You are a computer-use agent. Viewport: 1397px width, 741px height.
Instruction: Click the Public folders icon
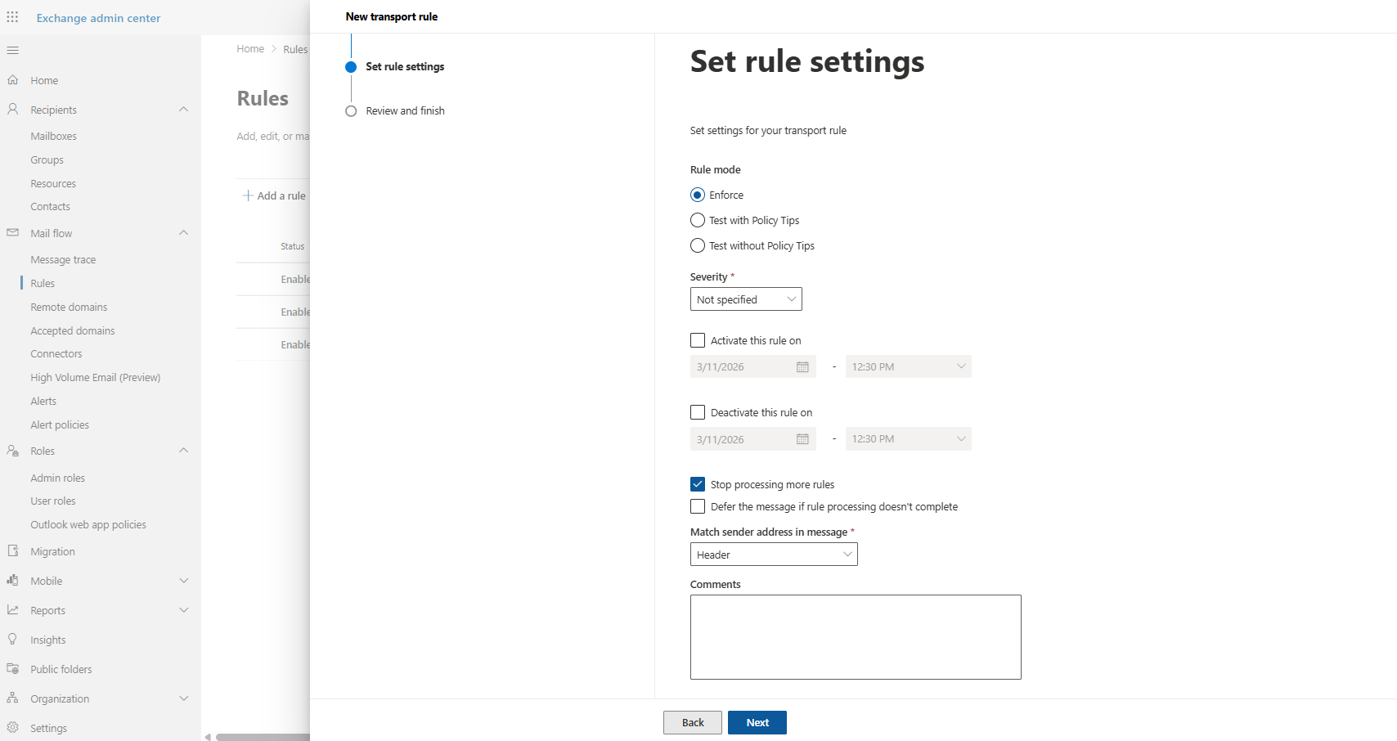12,669
